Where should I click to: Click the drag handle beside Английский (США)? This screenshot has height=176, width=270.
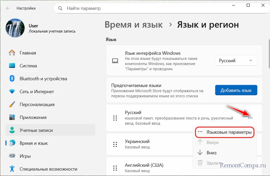(115, 168)
